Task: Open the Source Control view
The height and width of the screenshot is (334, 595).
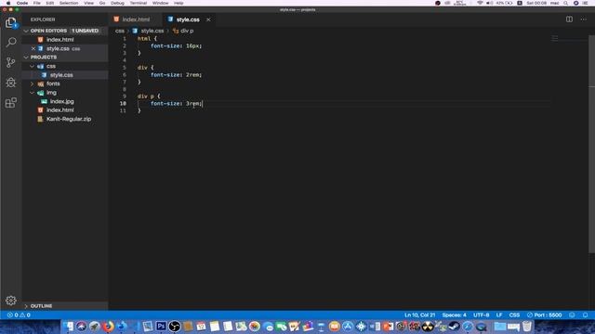Action: [x=11, y=62]
